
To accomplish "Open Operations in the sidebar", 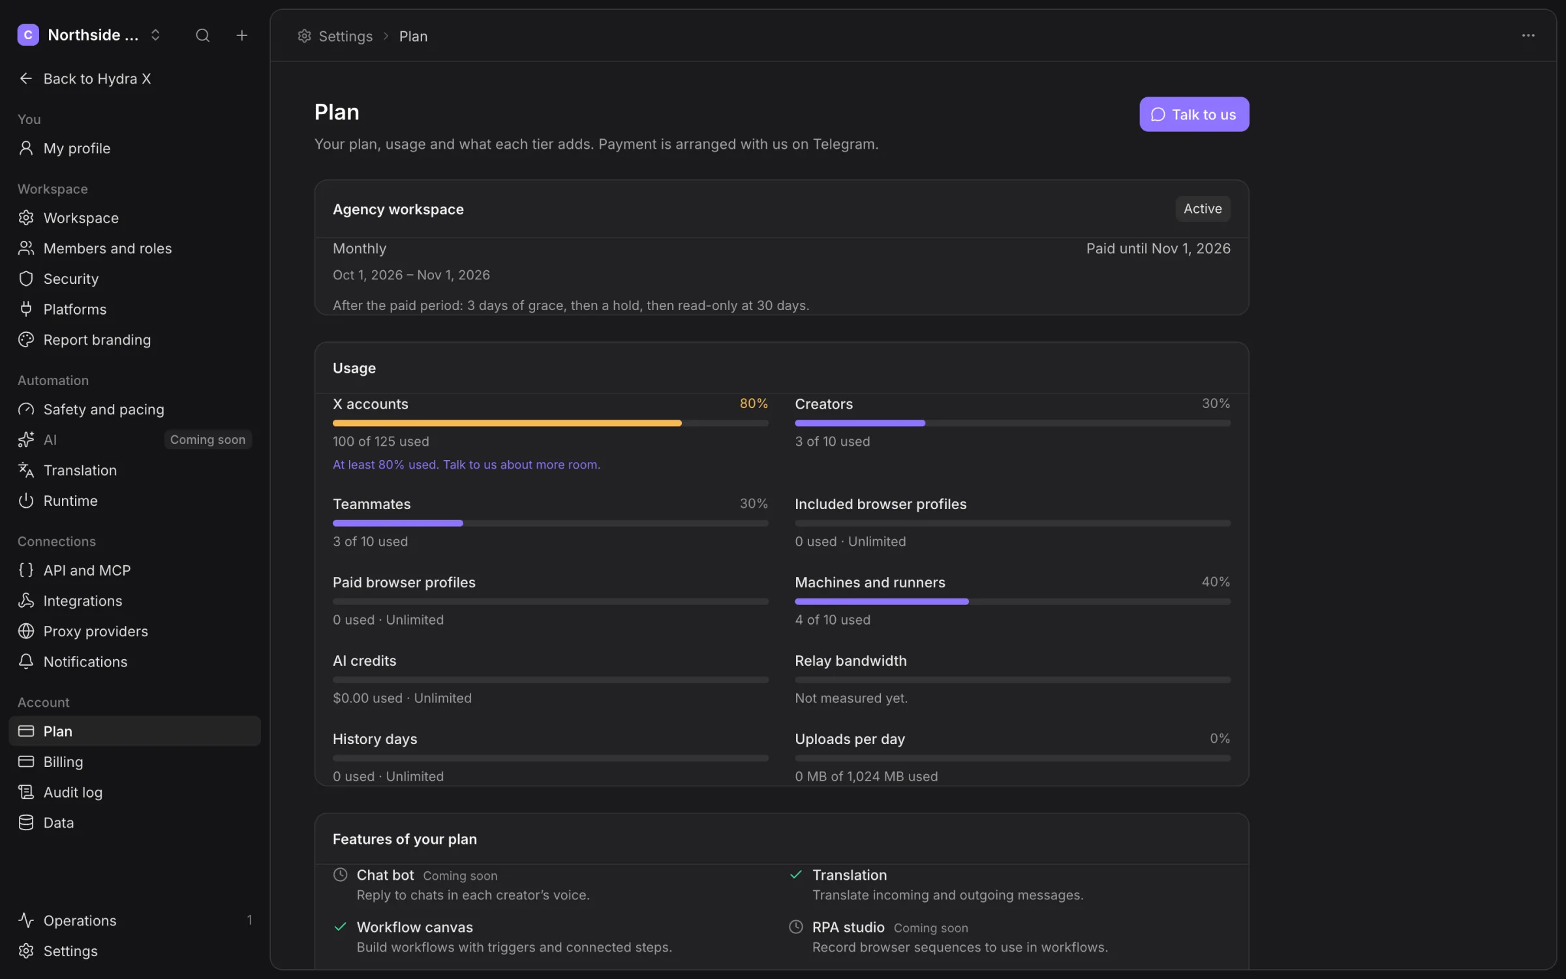I will (135, 920).
